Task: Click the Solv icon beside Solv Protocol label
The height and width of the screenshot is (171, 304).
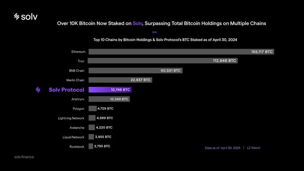Action: (39, 90)
